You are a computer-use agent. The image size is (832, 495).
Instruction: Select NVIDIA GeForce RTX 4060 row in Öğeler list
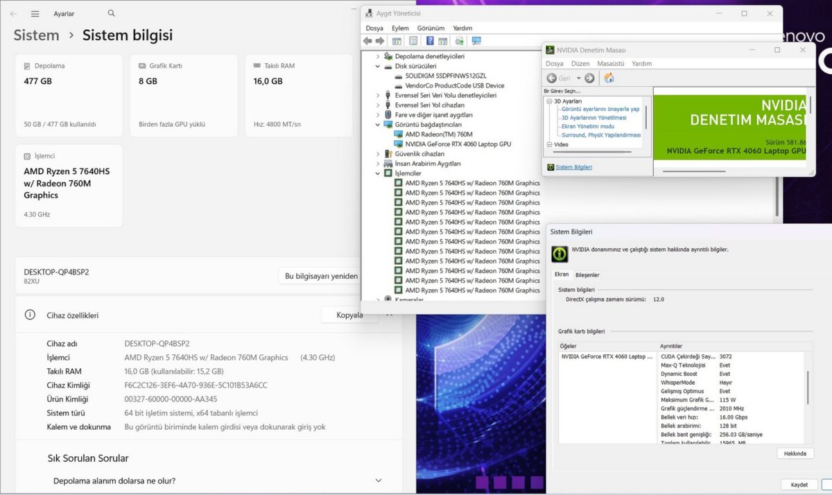pyautogui.click(x=607, y=356)
